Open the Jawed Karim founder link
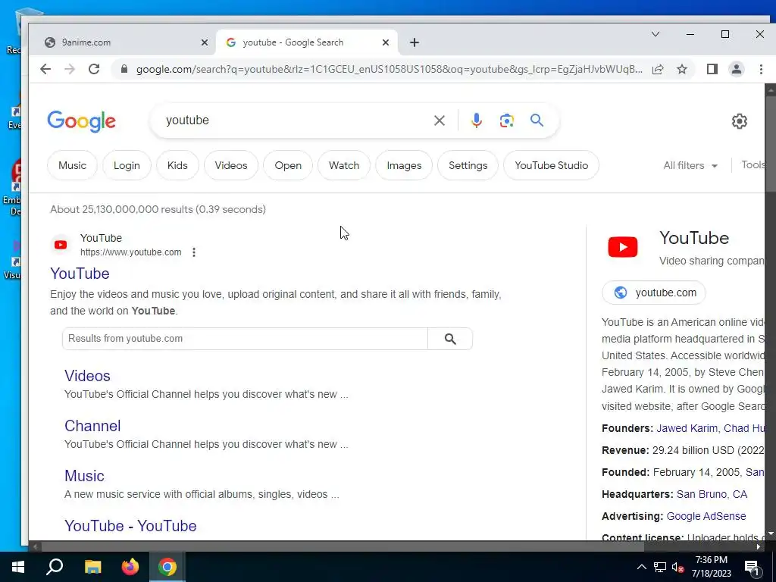Screen dimensions: 776x582 (687, 429)
